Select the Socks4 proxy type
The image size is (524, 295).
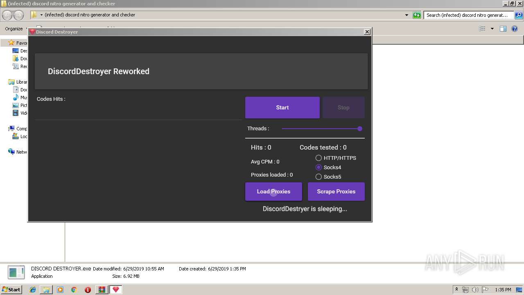[318, 167]
